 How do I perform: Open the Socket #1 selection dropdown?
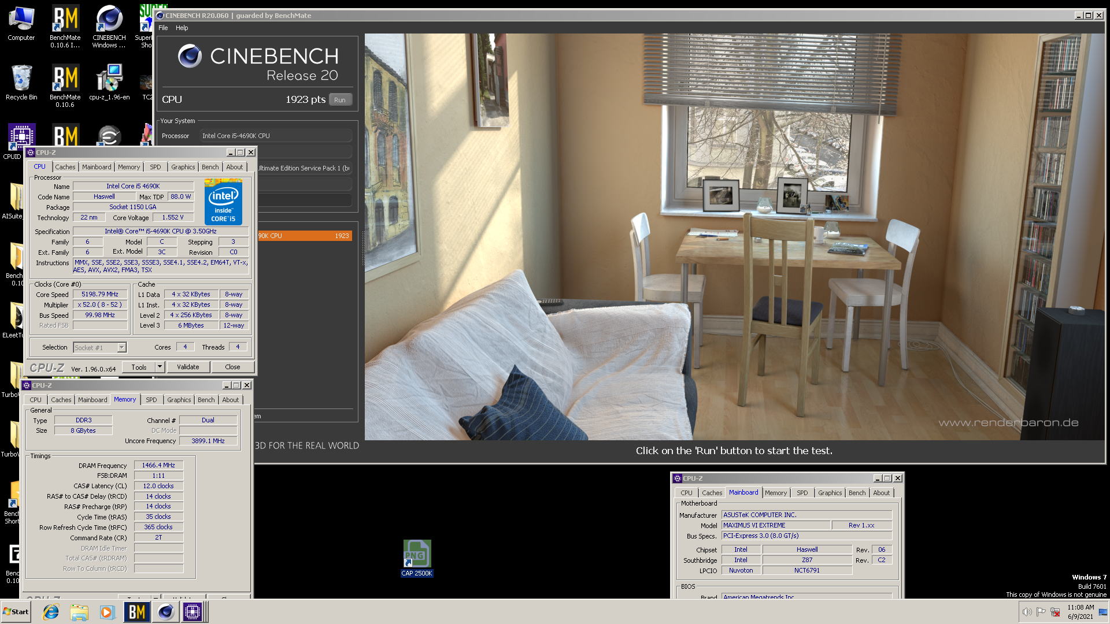pyautogui.click(x=99, y=348)
